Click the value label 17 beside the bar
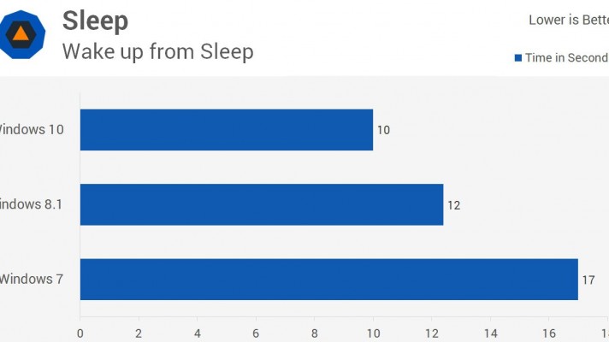The height and width of the screenshot is (342, 609). (x=588, y=280)
